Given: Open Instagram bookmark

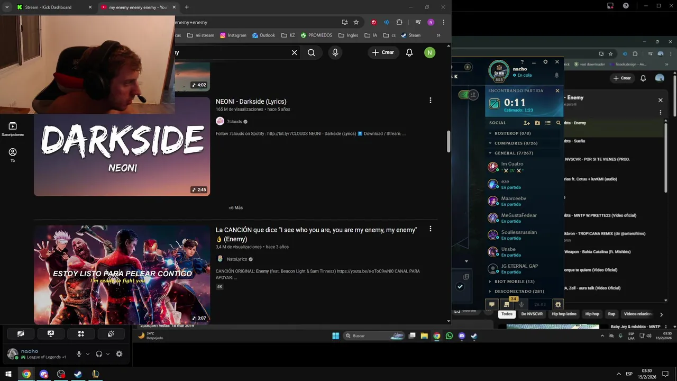Looking at the screenshot, I should pos(233,35).
